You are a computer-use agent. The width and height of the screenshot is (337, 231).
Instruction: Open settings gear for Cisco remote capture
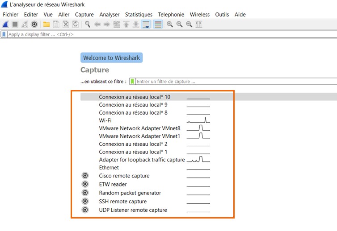[85, 176]
